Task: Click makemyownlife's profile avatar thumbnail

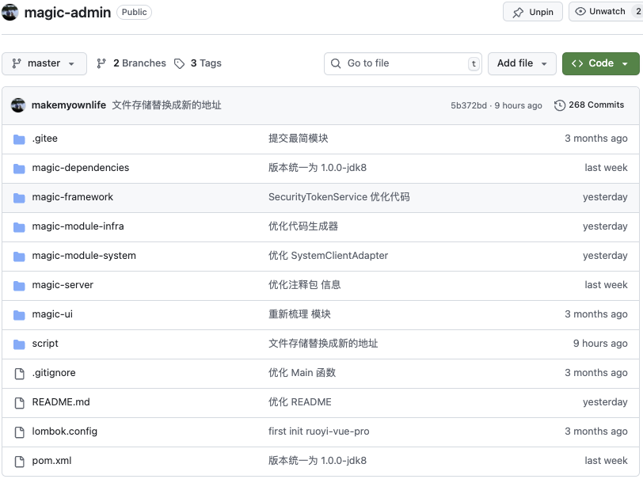Action: tap(18, 105)
